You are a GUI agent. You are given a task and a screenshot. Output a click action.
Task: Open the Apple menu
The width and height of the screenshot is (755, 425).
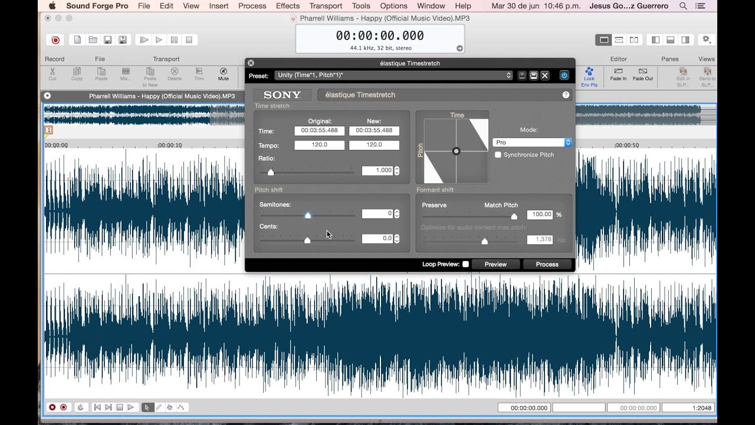click(x=52, y=6)
